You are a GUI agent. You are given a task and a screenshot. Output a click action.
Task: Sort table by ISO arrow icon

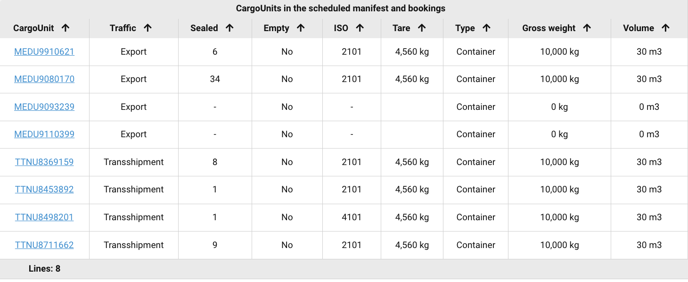(360, 28)
